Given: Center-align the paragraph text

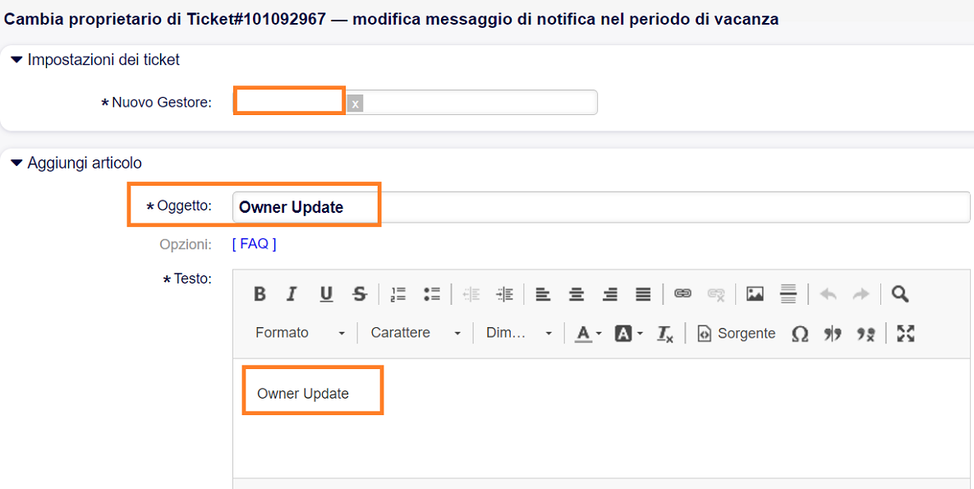Looking at the screenshot, I should point(577,294).
